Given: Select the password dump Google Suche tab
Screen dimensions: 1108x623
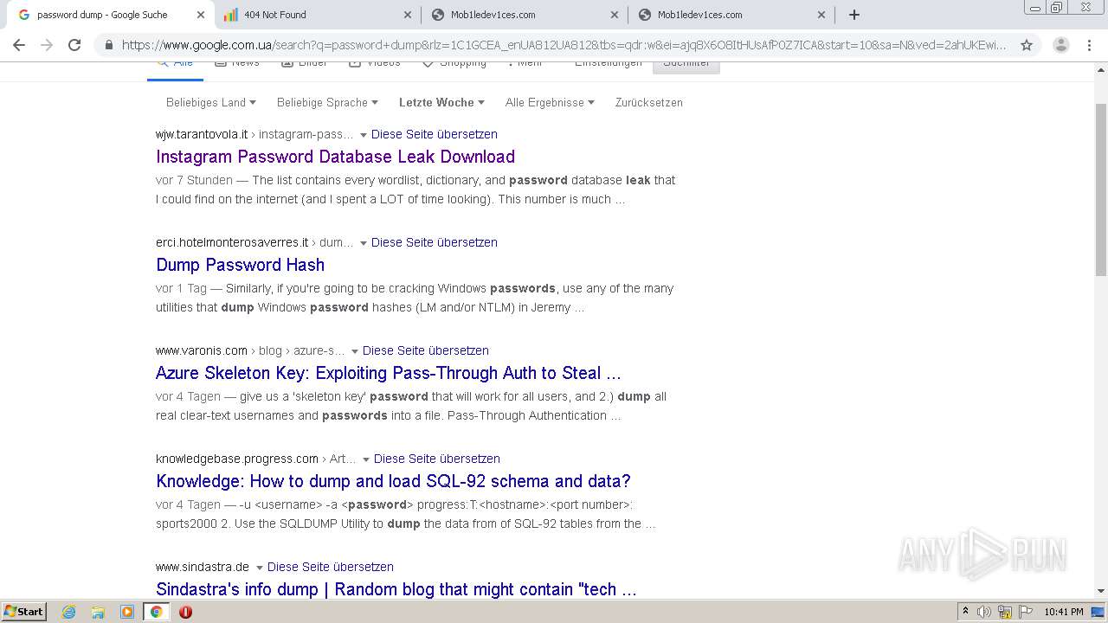Looking at the screenshot, I should point(109,15).
